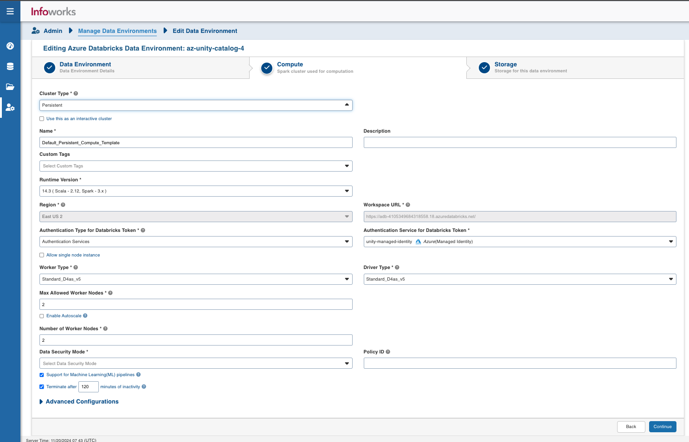Go to the Data Environment step tab
689x442 pixels.
(x=141, y=68)
